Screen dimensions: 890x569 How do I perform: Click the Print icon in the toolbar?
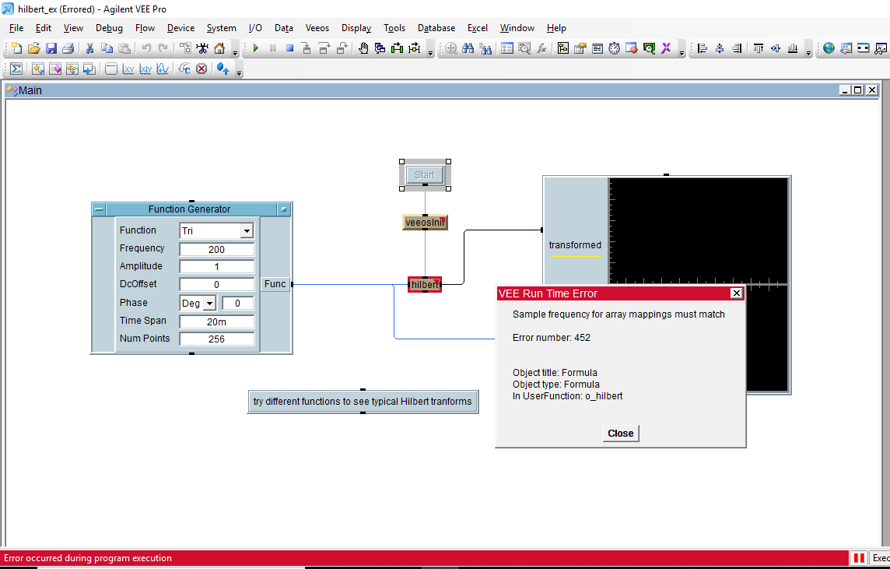68,48
